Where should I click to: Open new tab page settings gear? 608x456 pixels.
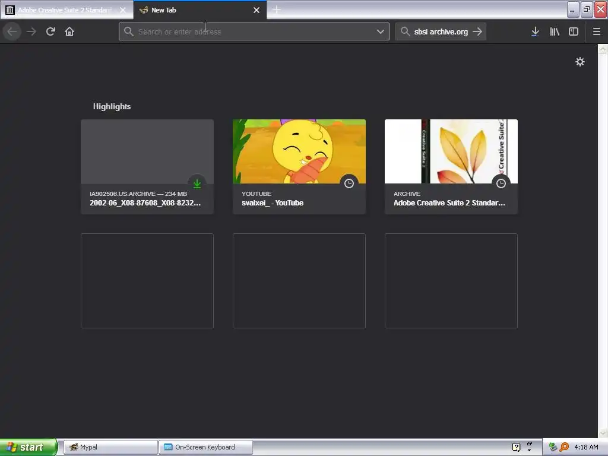tap(579, 62)
